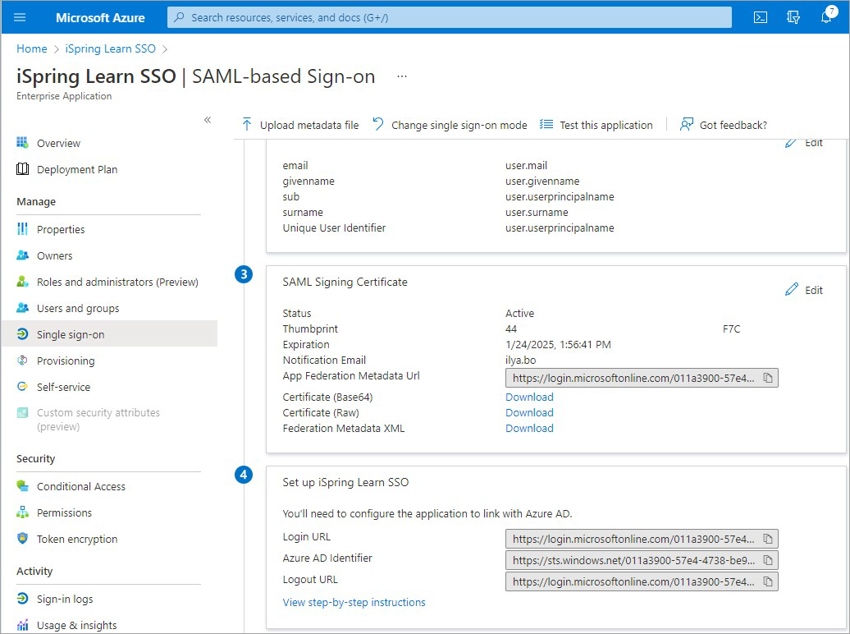This screenshot has height=634, width=850.
Task: Click the user.mail claim value
Action: pos(526,166)
